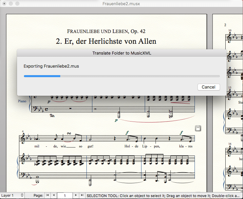Click the red close window button

pyautogui.click(x=4, y=3)
